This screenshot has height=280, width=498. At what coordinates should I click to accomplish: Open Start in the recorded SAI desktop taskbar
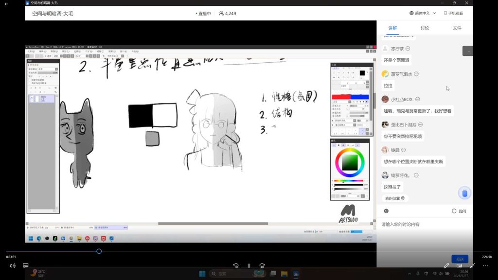(31, 238)
